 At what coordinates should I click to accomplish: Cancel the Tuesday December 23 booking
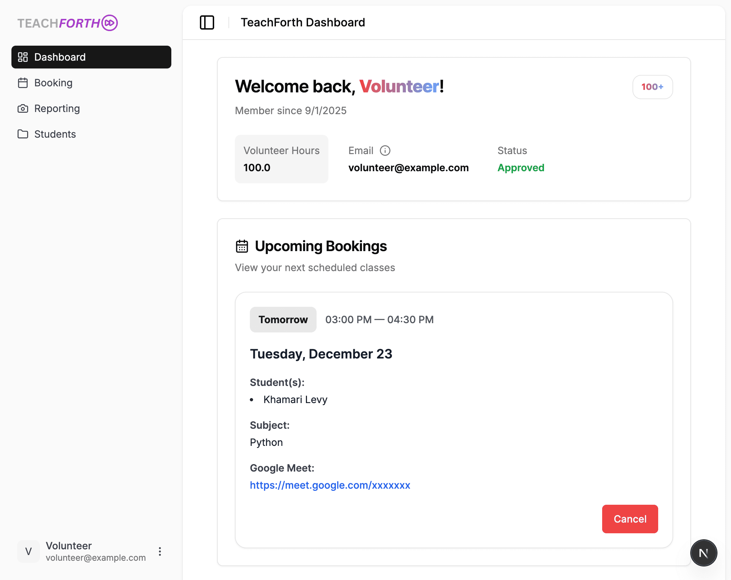(630, 519)
